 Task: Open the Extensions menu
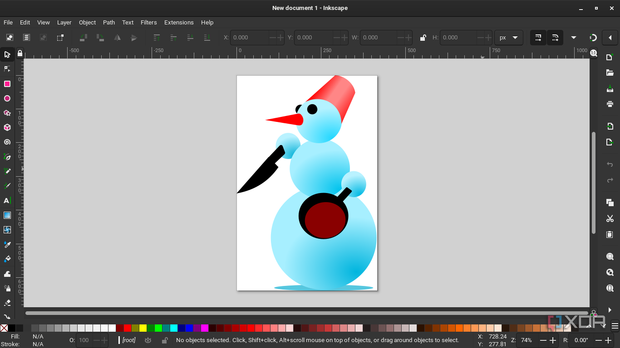(x=179, y=22)
